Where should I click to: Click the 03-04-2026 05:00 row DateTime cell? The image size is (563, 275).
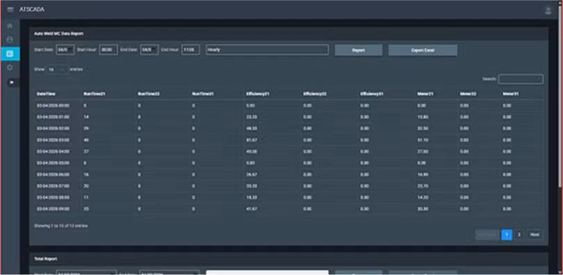coord(53,162)
